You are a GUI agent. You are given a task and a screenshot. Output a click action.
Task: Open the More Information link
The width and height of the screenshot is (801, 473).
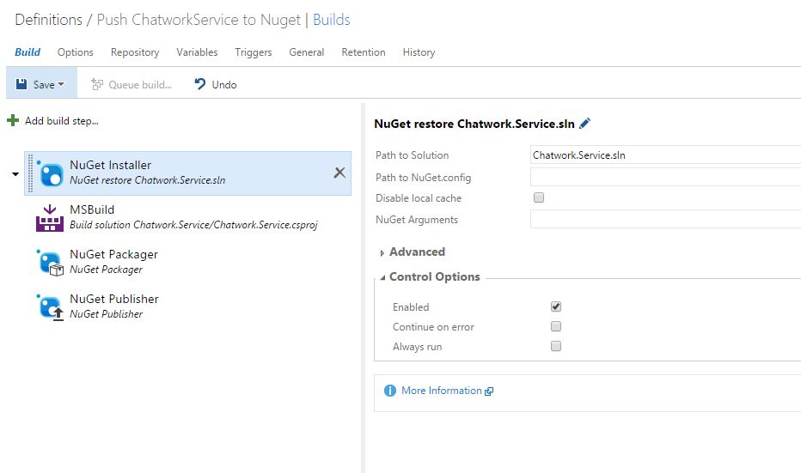pyautogui.click(x=442, y=391)
